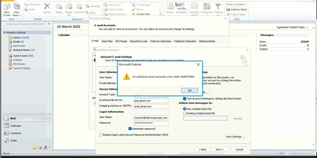Click the Outgoing mail server field
317x158 pixels.
click(151, 107)
